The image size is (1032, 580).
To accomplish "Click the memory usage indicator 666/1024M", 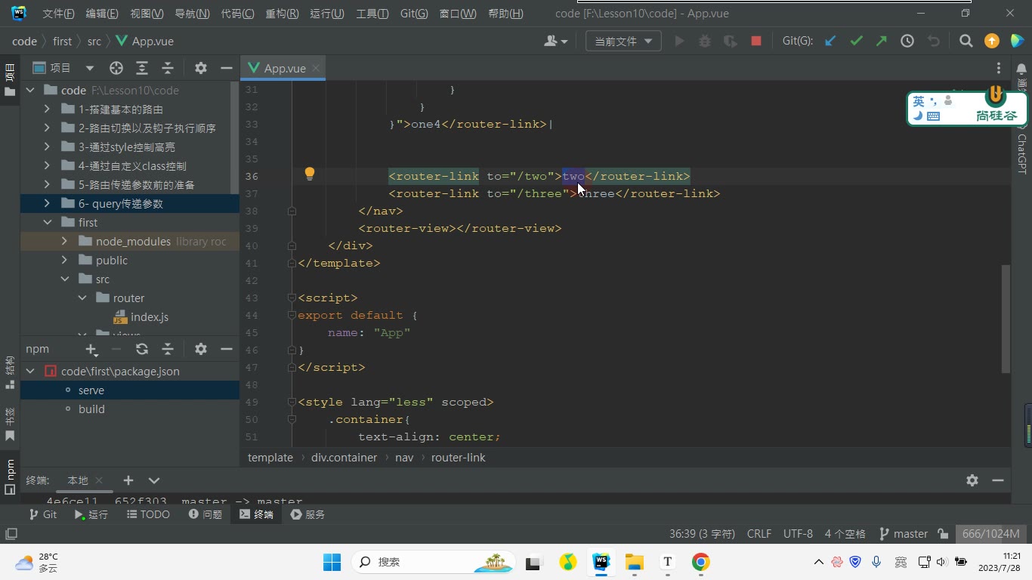I will pos(991,534).
